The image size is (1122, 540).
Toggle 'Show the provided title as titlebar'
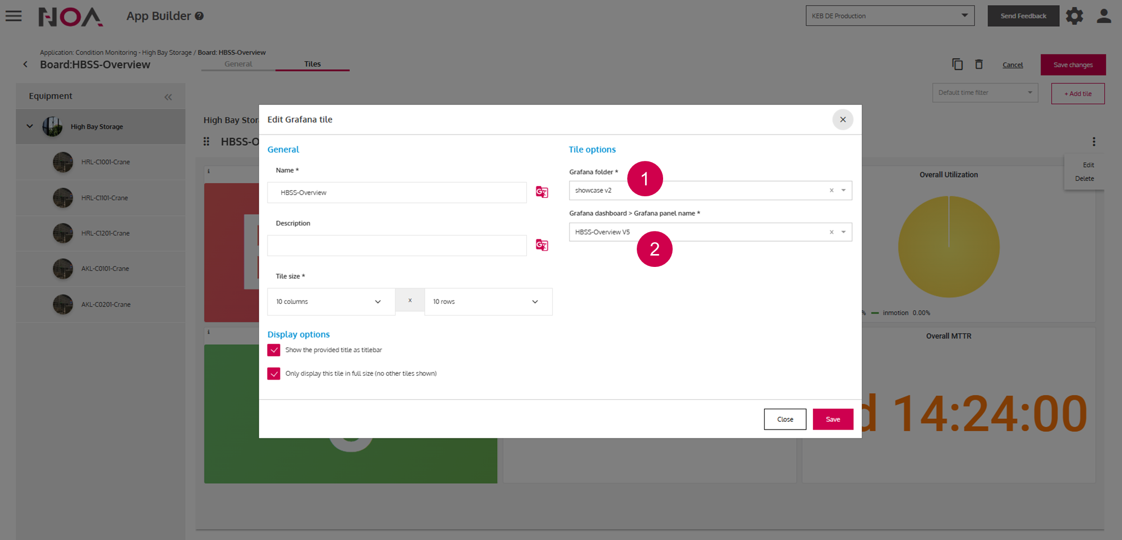[x=274, y=350]
